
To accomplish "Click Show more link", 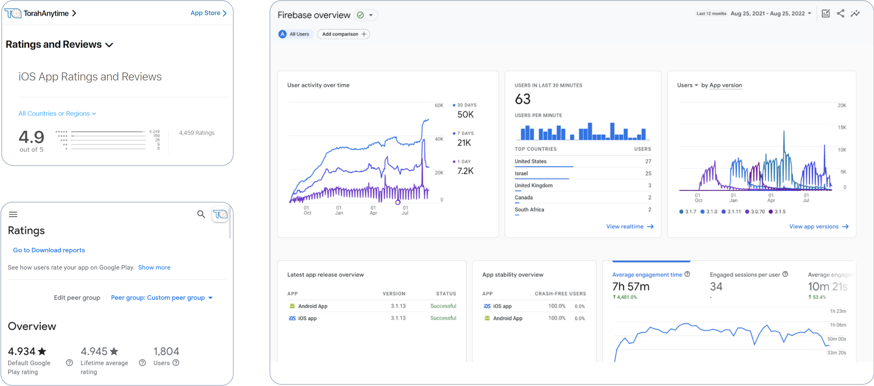I will click(154, 267).
